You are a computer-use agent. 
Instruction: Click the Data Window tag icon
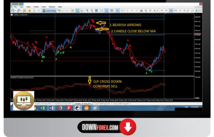click(x=29, y=11)
